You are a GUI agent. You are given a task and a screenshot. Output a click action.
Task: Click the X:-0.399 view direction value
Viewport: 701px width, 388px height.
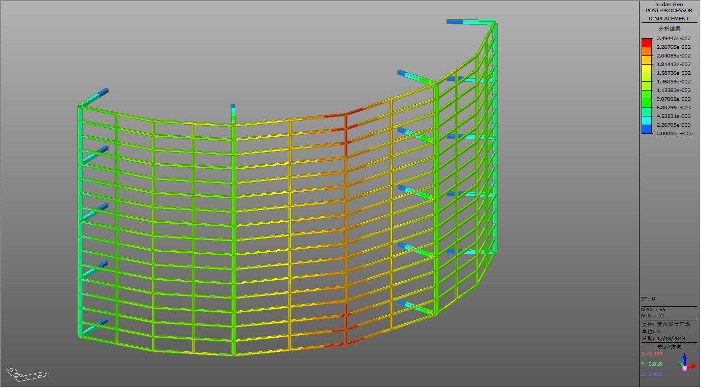(652, 354)
